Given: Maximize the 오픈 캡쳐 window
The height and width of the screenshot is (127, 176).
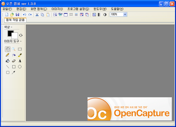Looking at the screenshot, I should click(167, 4).
